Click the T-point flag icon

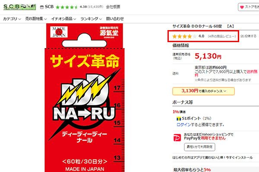(x=179, y=119)
